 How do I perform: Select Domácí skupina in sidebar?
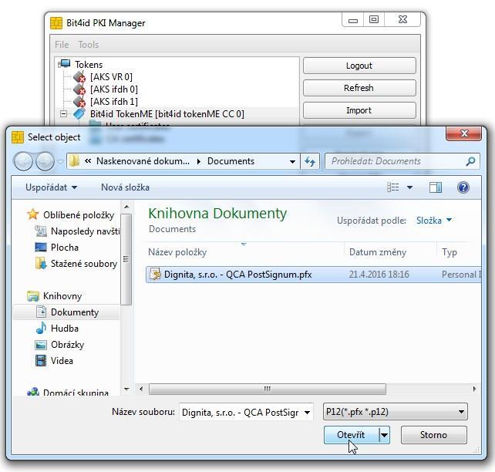click(76, 392)
